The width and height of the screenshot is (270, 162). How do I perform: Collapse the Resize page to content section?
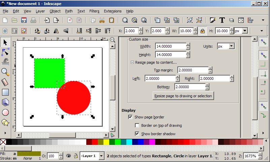tap(132, 62)
